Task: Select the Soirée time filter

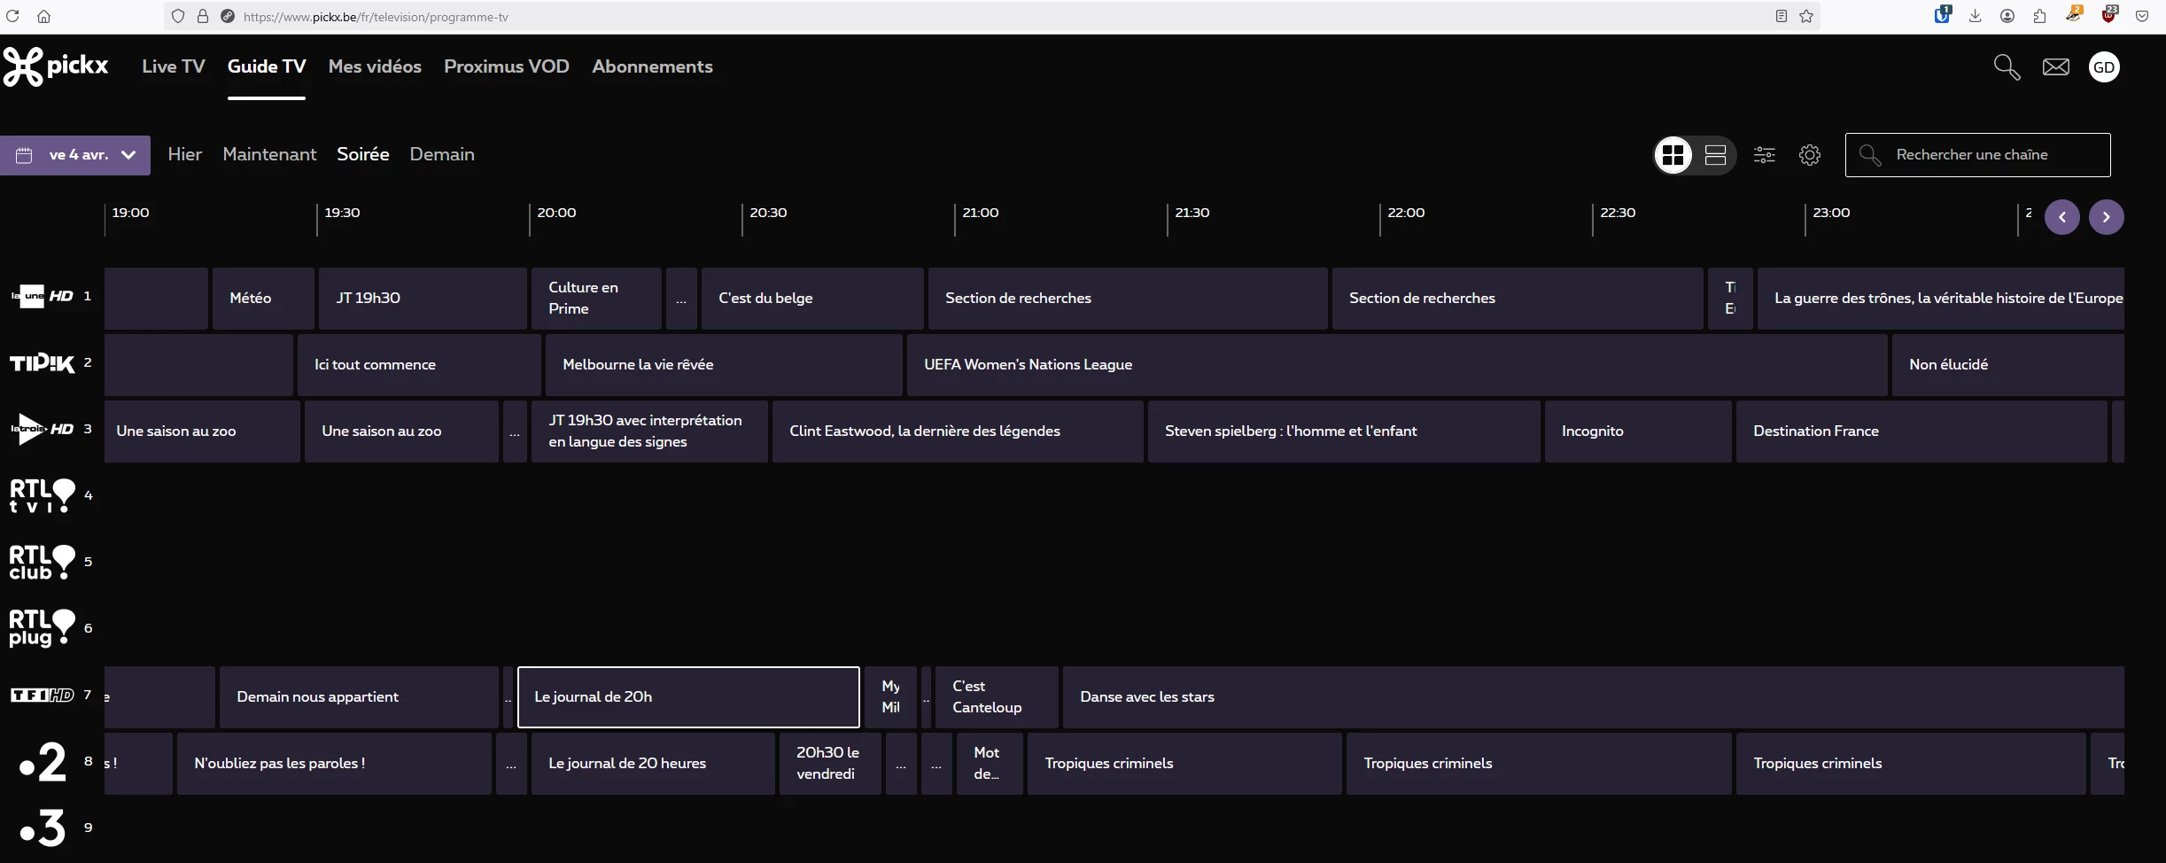Action: 363,154
